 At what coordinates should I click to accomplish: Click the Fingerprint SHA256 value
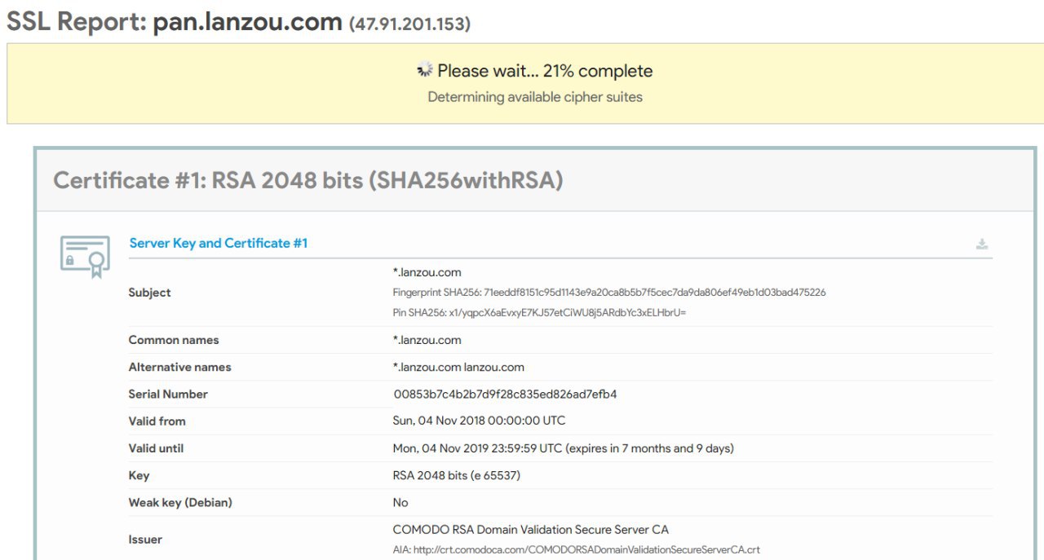609,293
